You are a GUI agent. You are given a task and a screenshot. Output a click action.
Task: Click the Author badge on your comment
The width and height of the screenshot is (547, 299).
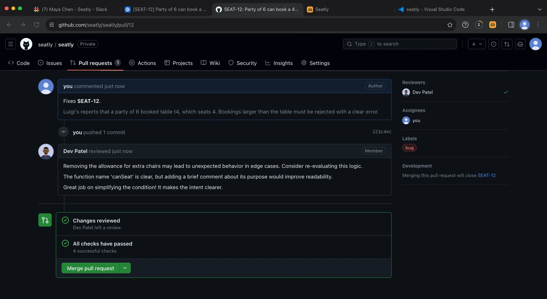point(375,86)
